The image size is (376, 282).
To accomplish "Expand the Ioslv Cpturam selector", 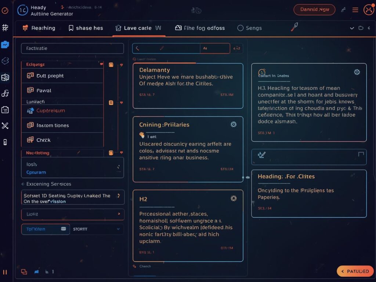I will pyautogui.click(x=118, y=168).
